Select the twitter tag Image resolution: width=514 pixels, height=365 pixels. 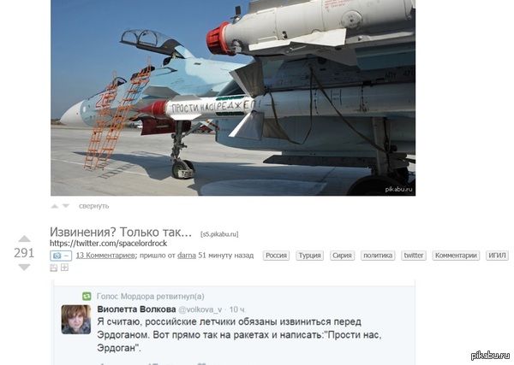(x=414, y=256)
